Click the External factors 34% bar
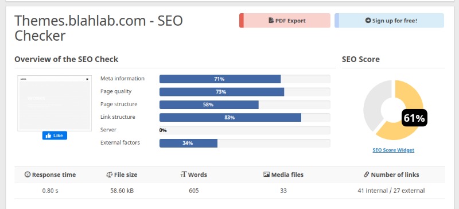The image size is (459, 209). (x=245, y=143)
